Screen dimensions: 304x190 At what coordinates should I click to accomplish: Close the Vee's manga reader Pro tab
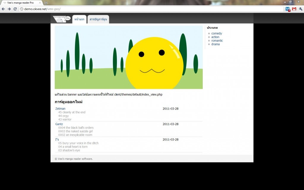coord(40,3)
